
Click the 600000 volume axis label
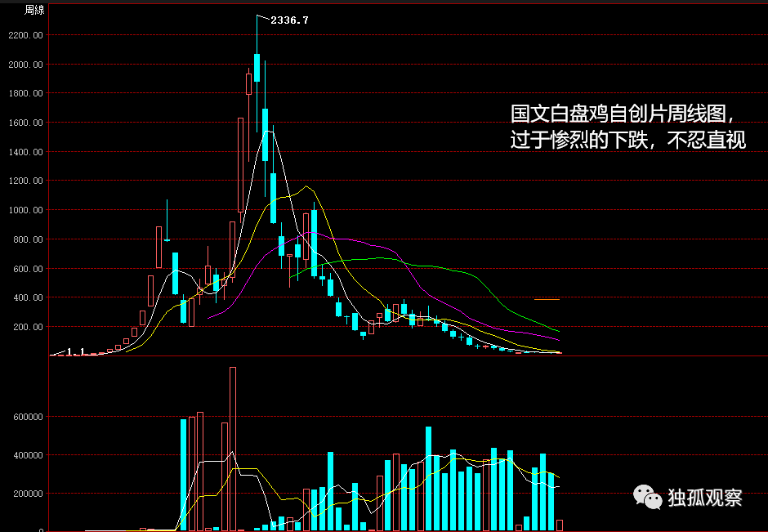(x=29, y=417)
